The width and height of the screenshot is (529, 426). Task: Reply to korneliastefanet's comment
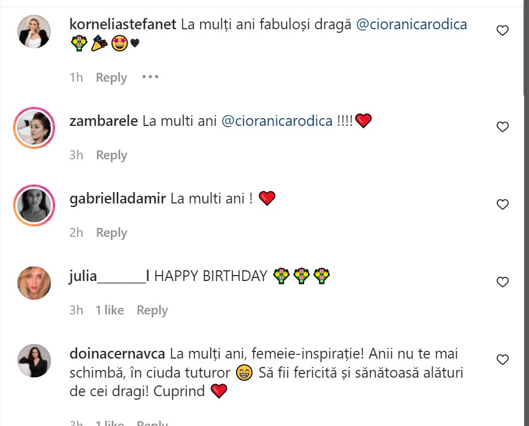[x=112, y=78]
